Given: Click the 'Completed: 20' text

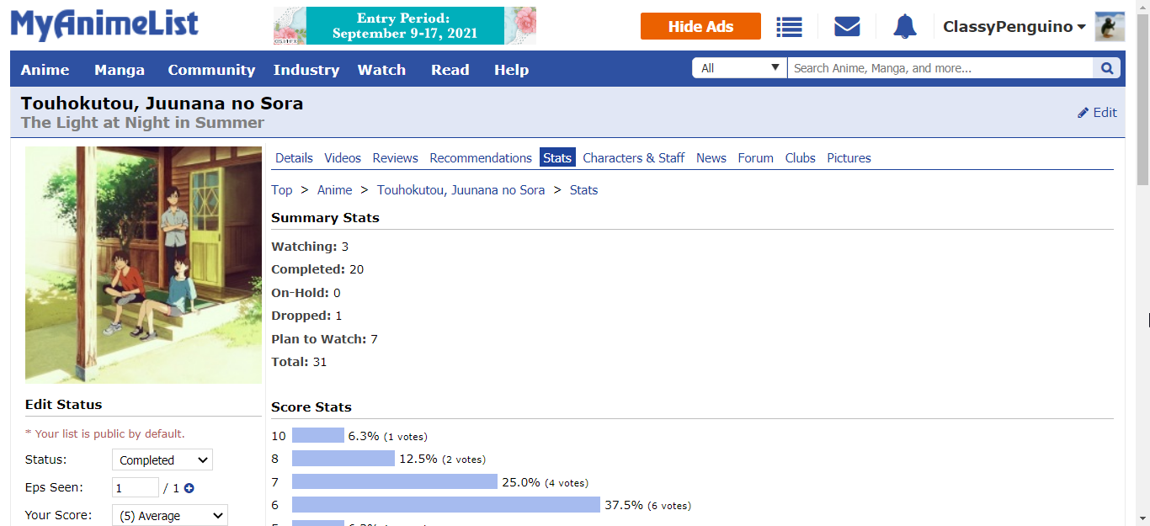Looking at the screenshot, I should 317,269.
